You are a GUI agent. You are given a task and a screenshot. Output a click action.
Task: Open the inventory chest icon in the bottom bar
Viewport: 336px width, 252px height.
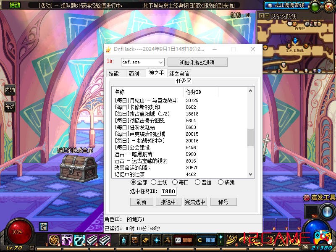tap(134, 240)
